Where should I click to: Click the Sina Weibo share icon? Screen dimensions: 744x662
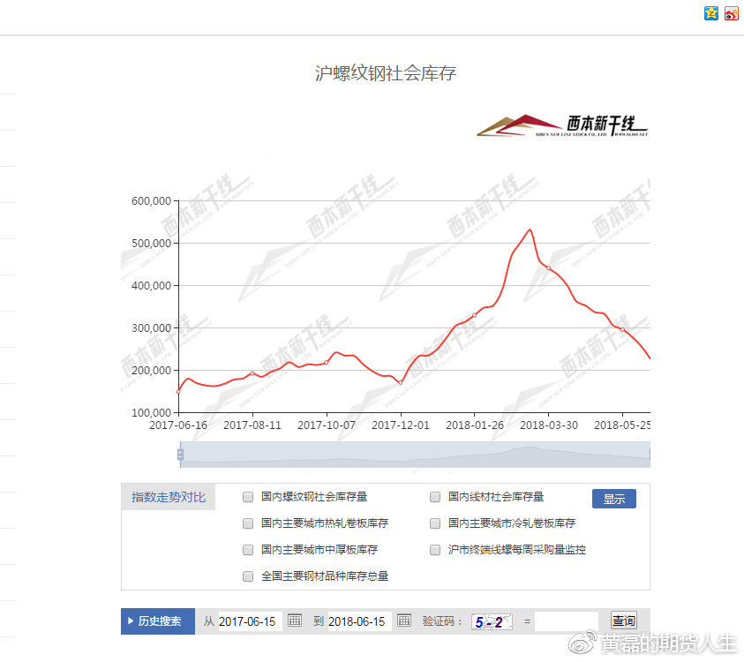(x=732, y=13)
